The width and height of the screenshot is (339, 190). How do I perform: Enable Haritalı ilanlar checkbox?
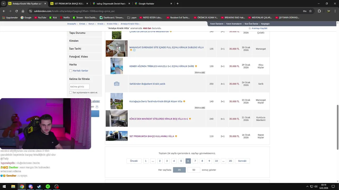click(70, 71)
